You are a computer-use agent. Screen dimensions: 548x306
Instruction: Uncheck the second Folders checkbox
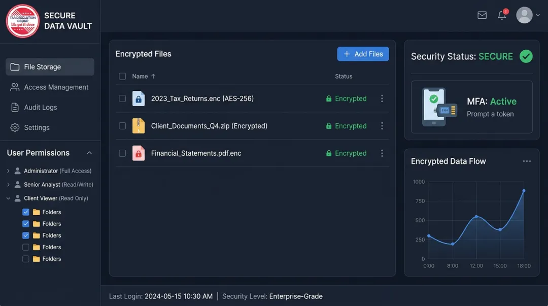coord(26,223)
